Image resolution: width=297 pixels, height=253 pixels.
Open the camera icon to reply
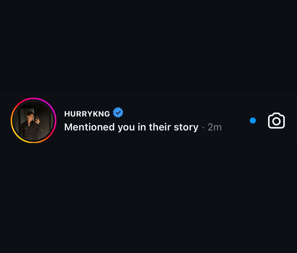tap(276, 121)
